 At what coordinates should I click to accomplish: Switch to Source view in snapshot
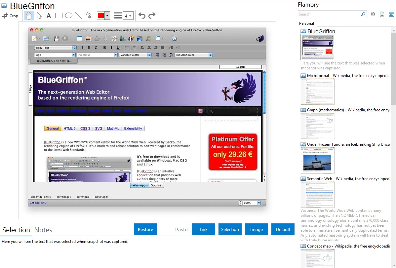click(x=156, y=185)
